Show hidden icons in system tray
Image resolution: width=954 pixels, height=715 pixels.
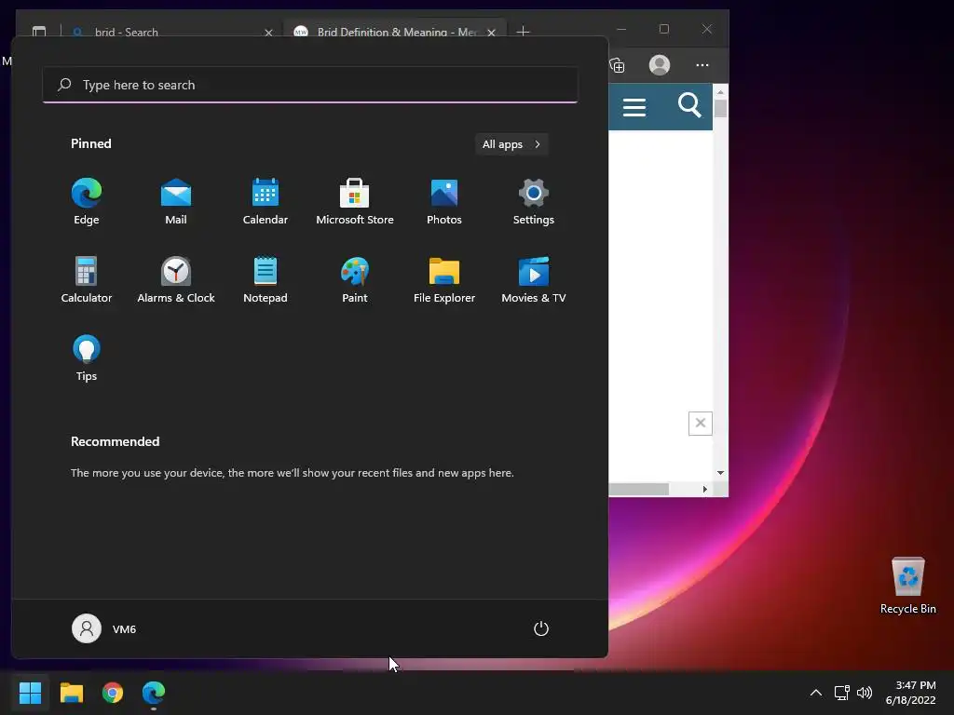click(816, 693)
